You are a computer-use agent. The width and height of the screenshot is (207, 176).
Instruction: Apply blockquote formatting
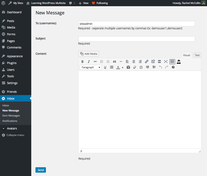[114, 61]
